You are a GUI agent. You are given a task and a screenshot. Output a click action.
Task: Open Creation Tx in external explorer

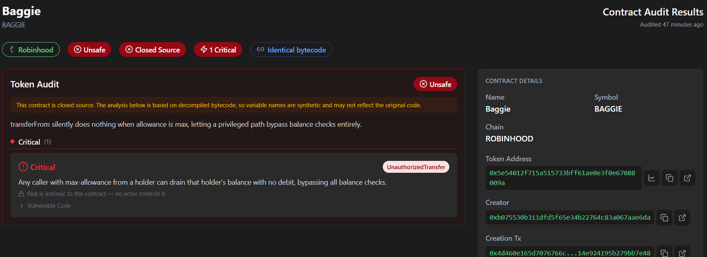pos(682,253)
